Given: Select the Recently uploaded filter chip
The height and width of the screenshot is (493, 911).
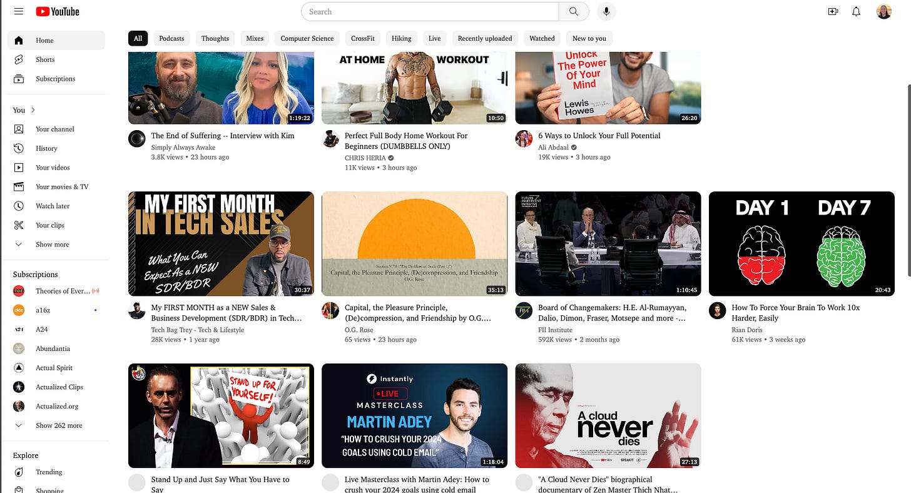Looking at the screenshot, I should pos(485,38).
